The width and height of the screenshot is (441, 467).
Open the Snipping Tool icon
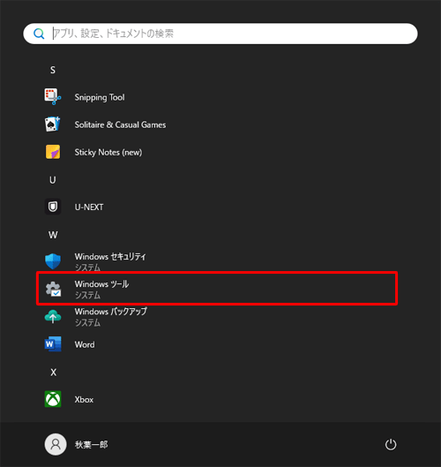53,96
